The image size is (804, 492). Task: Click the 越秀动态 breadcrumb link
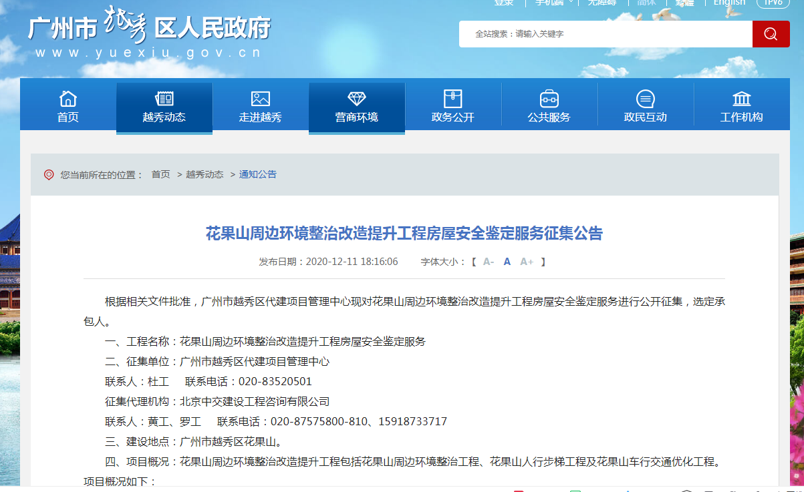pos(205,174)
